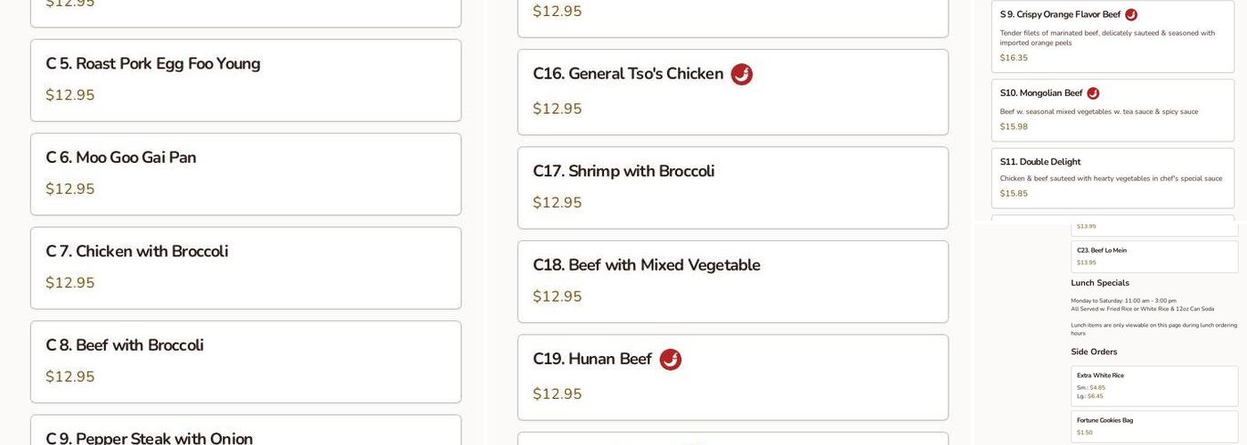Click the $12.95 price under Hunan Beef
Screen dimensions: 1247x445
[x=558, y=394]
